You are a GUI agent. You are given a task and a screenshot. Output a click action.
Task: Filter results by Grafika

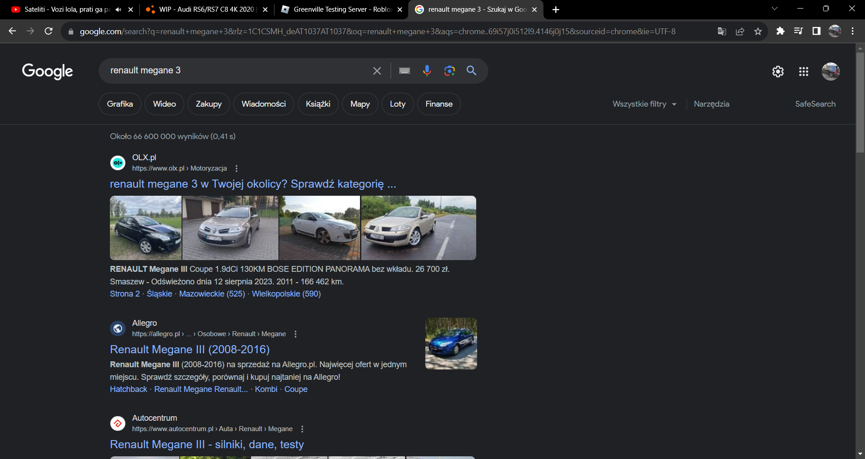120,104
